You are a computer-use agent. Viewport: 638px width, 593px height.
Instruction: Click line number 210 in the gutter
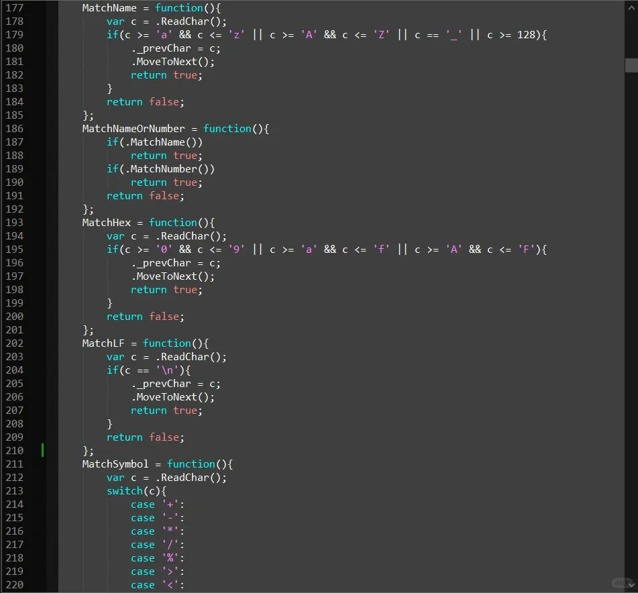(x=14, y=451)
